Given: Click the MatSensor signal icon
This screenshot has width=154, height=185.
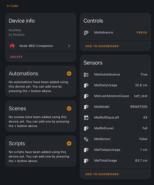Looking at the screenshot, I should click(x=86, y=139).
